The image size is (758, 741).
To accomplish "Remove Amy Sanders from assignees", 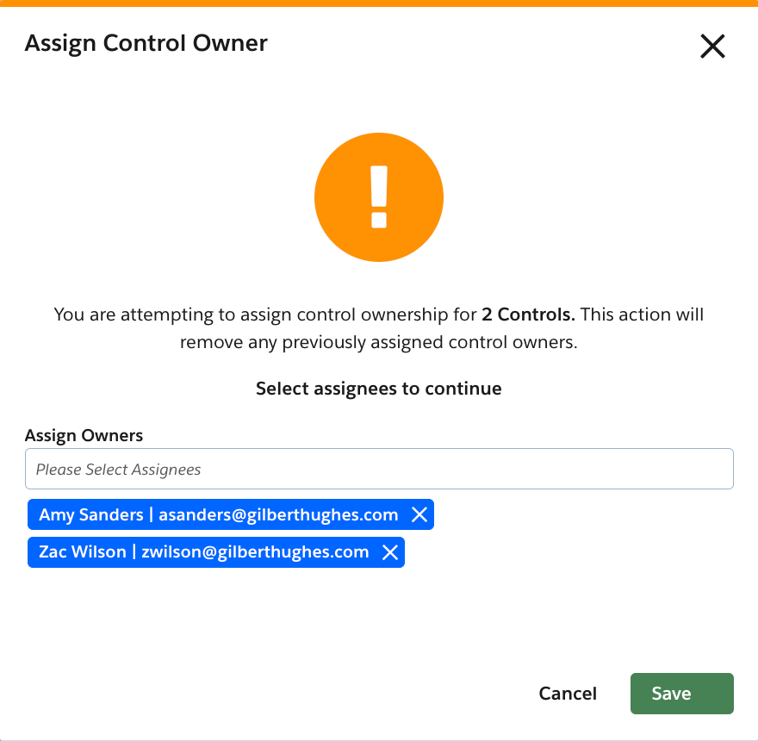I will 419,514.
